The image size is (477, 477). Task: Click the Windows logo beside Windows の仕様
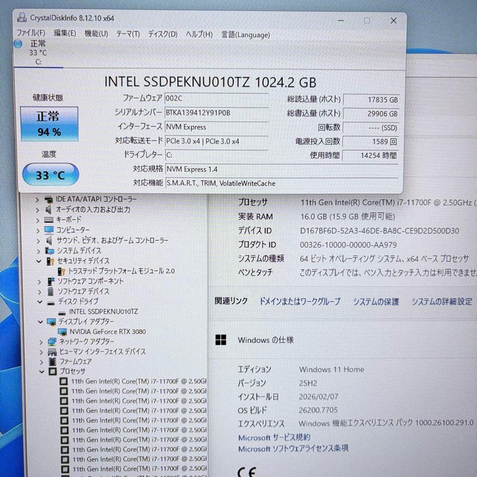click(x=220, y=340)
